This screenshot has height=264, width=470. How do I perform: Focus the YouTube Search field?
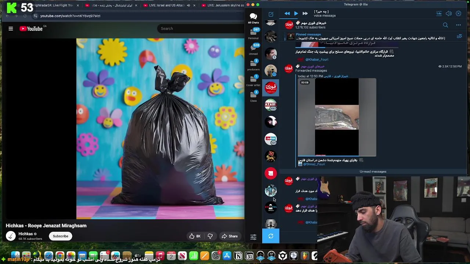[x=201, y=29]
